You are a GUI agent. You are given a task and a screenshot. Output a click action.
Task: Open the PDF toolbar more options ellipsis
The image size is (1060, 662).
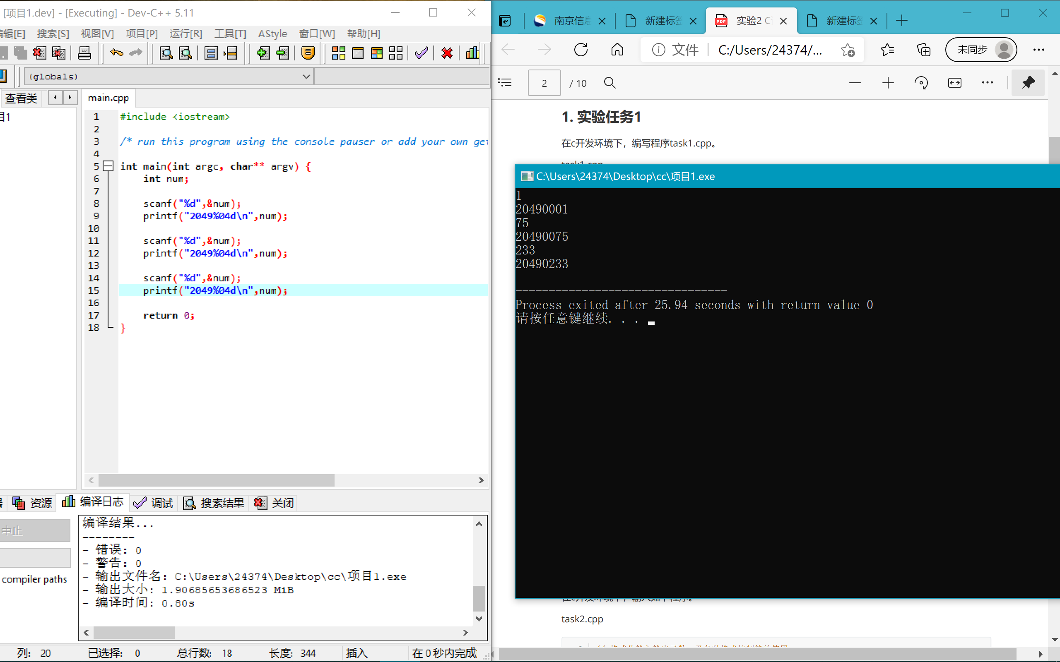point(987,83)
